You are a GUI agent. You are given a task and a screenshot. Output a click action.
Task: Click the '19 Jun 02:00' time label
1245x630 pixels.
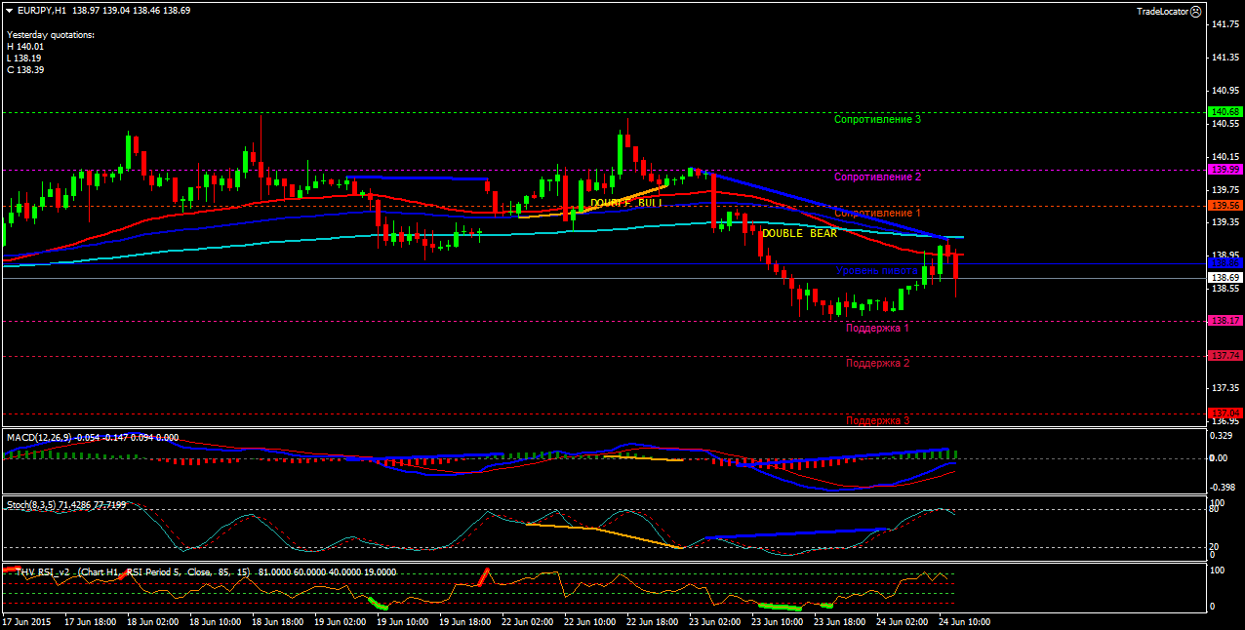341,621
